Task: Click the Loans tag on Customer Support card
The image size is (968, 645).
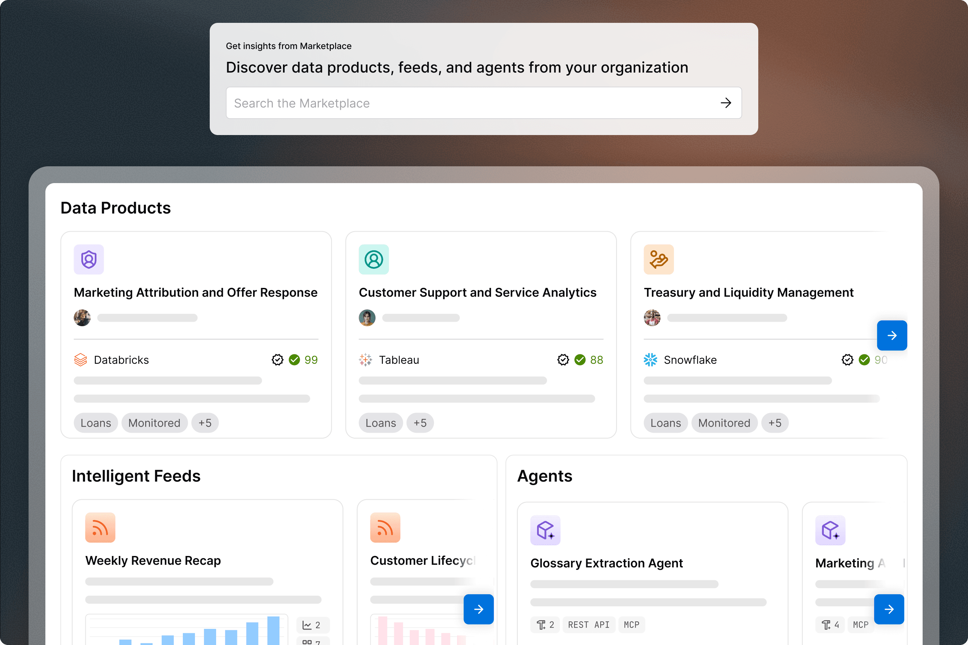Action: coord(381,423)
